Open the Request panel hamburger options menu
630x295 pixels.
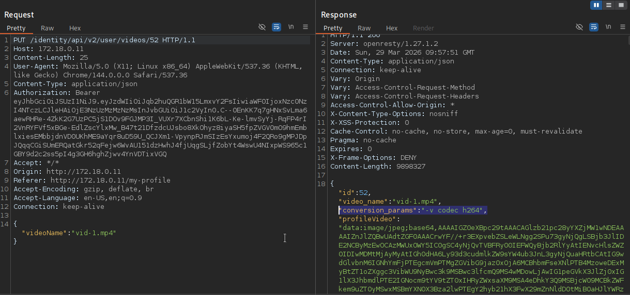(305, 27)
